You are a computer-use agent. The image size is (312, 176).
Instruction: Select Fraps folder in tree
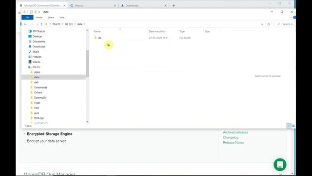click(x=37, y=103)
